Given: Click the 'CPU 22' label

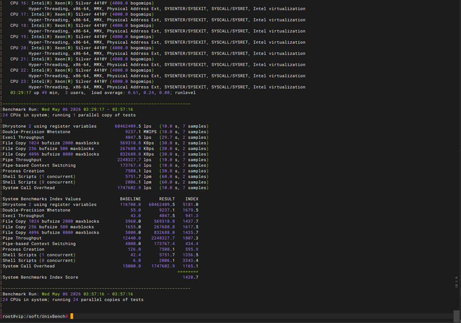Looking at the screenshot, I should [18, 70].
